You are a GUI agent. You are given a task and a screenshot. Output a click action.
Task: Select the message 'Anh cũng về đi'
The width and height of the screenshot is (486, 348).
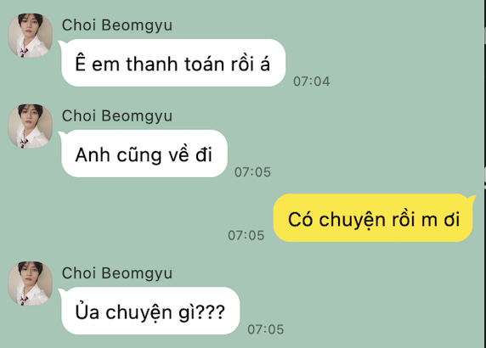[x=144, y=154]
